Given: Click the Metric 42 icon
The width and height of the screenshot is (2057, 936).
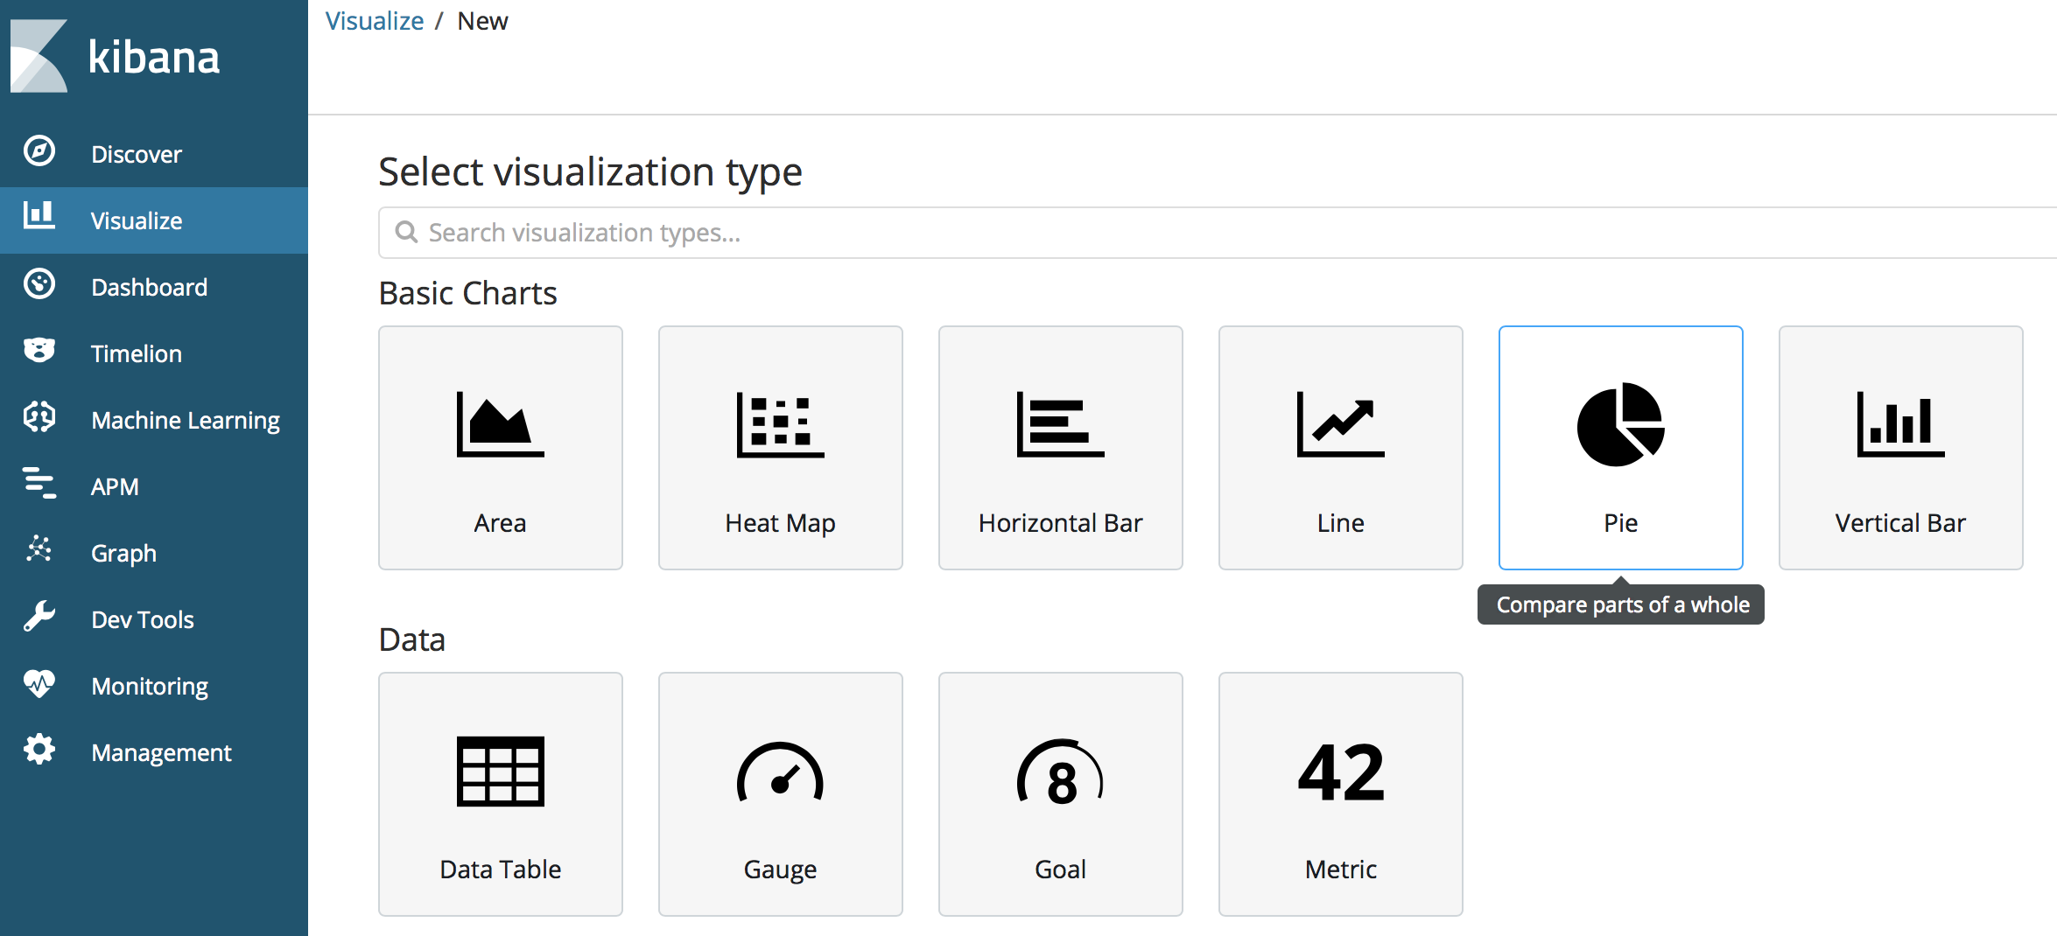Looking at the screenshot, I should pyautogui.click(x=1340, y=772).
